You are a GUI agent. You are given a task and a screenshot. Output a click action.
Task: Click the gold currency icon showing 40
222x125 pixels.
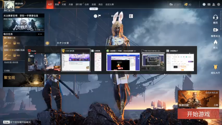click(186, 4)
